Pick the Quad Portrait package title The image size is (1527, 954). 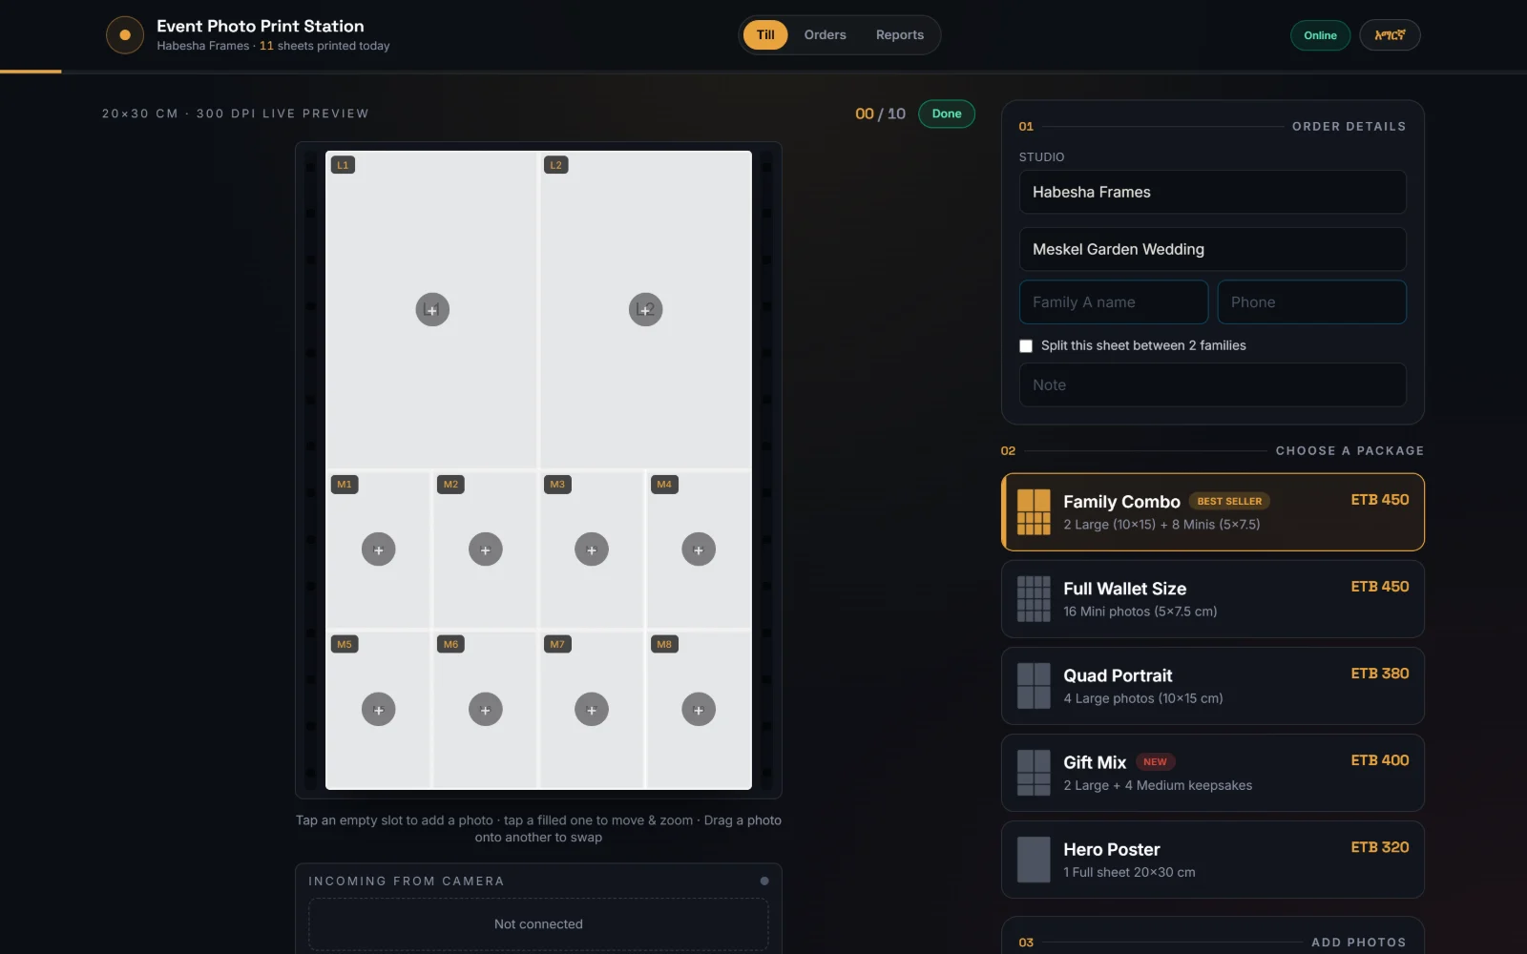coord(1118,675)
